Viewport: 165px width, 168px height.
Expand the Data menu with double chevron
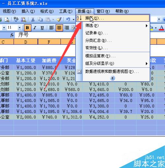click(113, 78)
